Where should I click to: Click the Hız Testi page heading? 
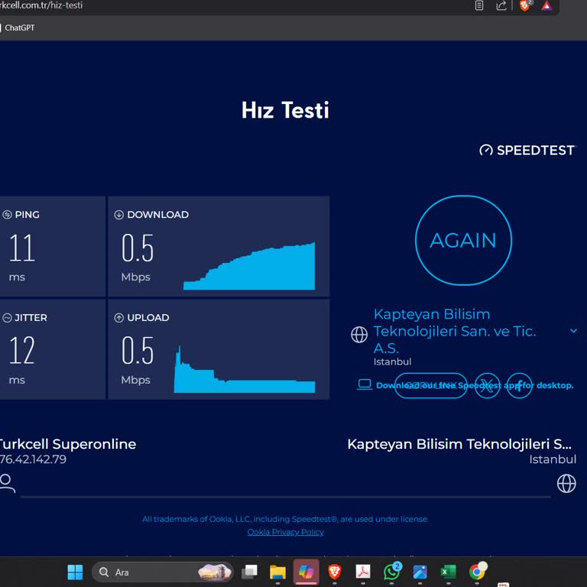click(285, 110)
